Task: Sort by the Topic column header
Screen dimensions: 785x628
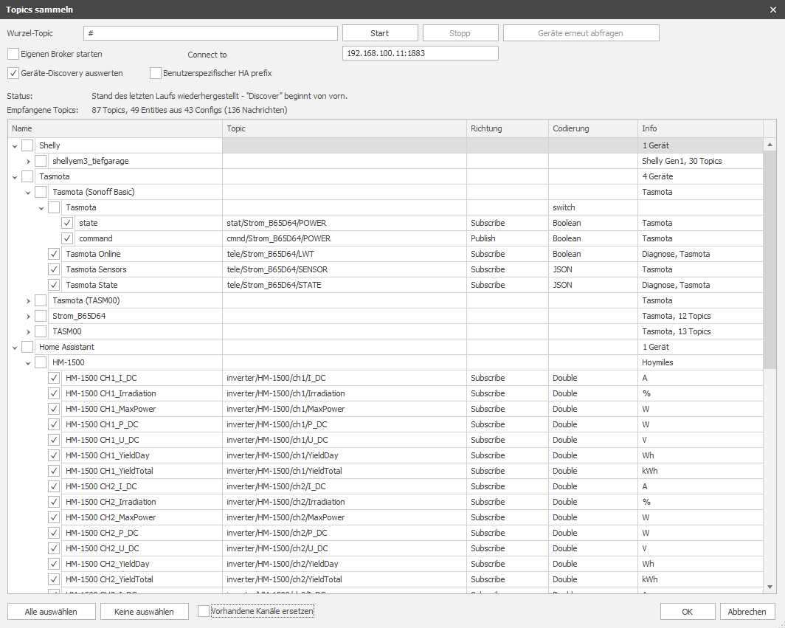Action: [345, 128]
